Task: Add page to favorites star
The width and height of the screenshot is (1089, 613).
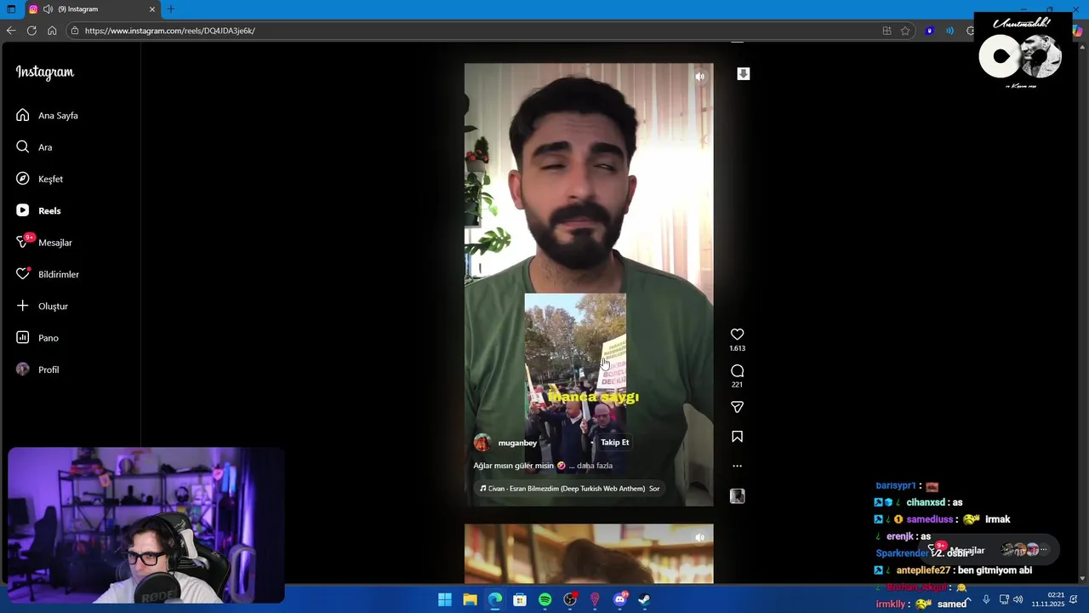Action: coord(905,31)
